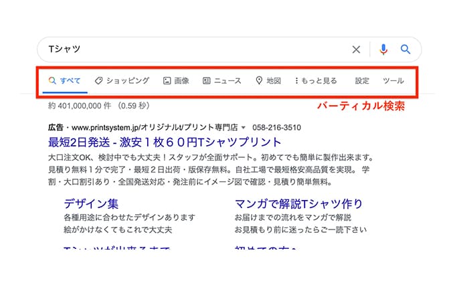455x281 pixels.
Task: Expand the ad info dropdown arrow beside printsystem URL
Action: pyautogui.click(x=244, y=127)
